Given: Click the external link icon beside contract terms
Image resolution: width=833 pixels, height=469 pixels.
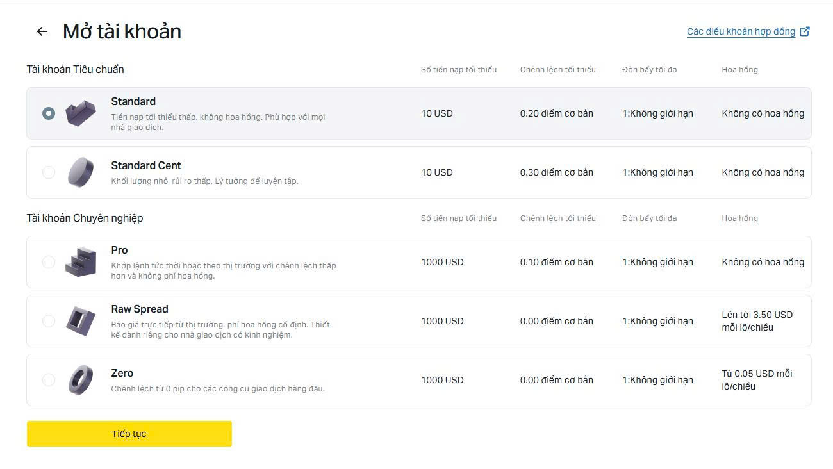Looking at the screenshot, I should pyautogui.click(x=805, y=31).
